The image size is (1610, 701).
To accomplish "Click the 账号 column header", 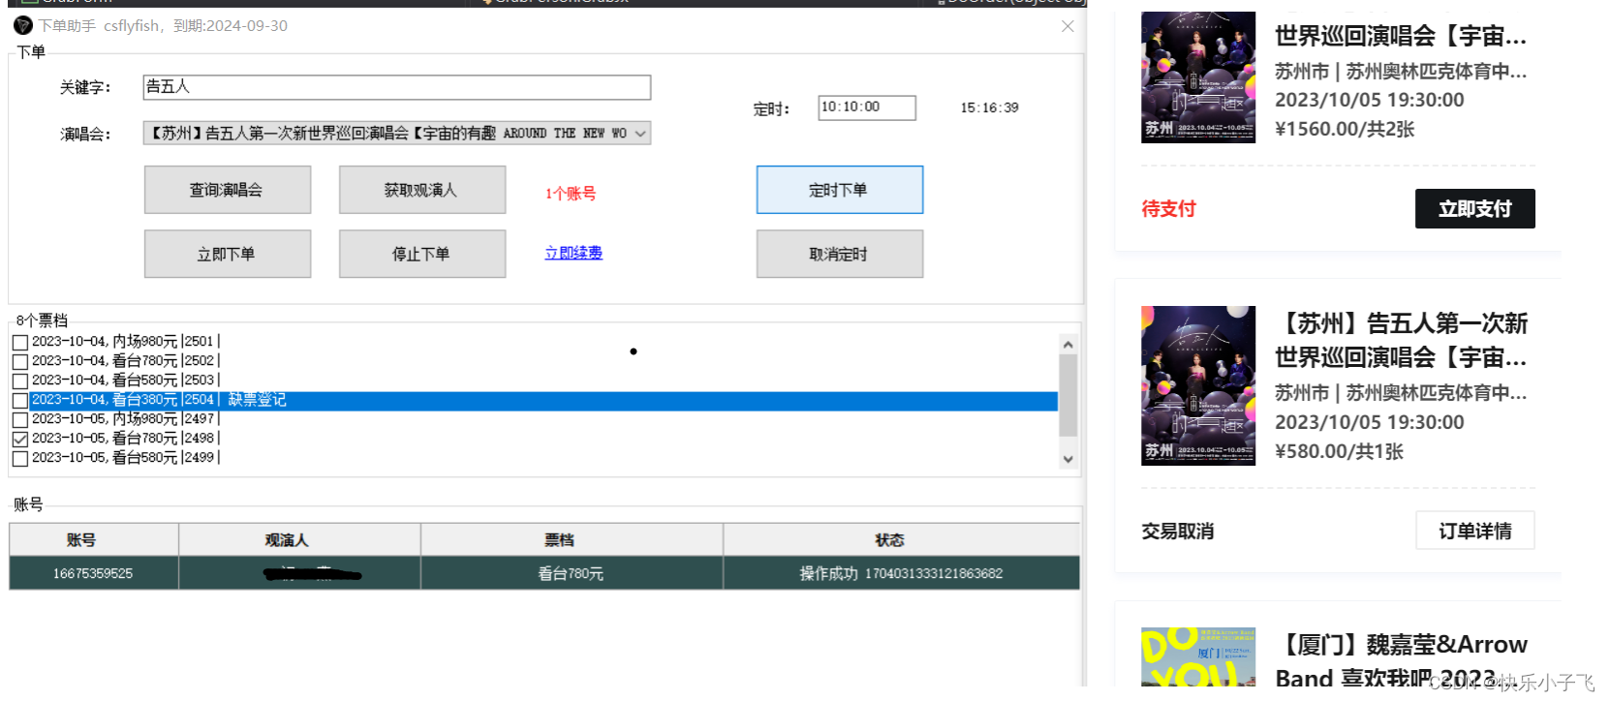I will pyautogui.click(x=94, y=539).
